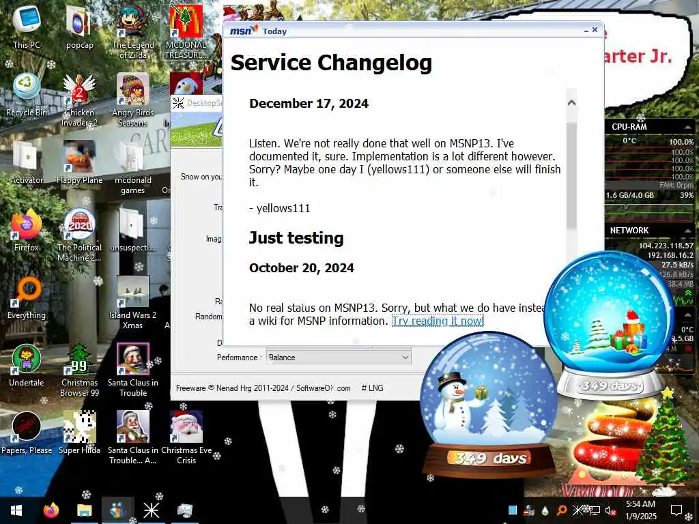Screen dimensions: 699x524
Task: Open Firefox from the taskbar
Action: pyautogui.click(x=51, y=510)
